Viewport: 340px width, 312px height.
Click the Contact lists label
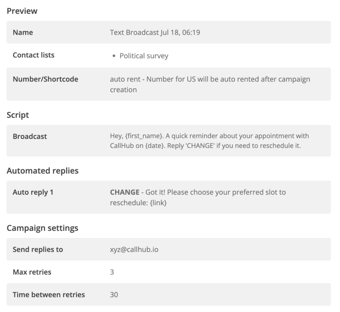pyautogui.click(x=34, y=55)
